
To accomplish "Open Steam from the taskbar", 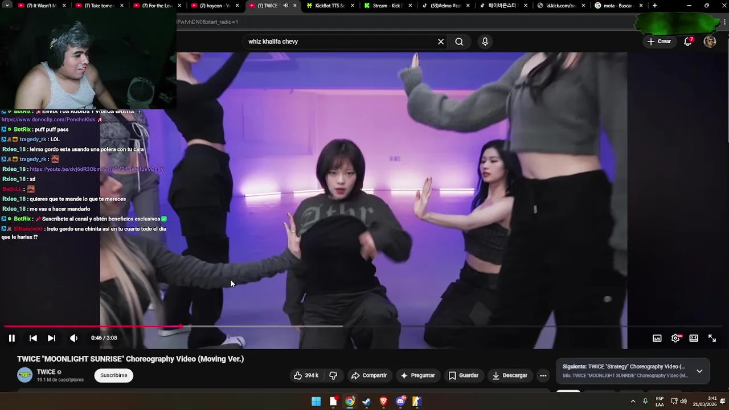I will (x=367, y=401).
